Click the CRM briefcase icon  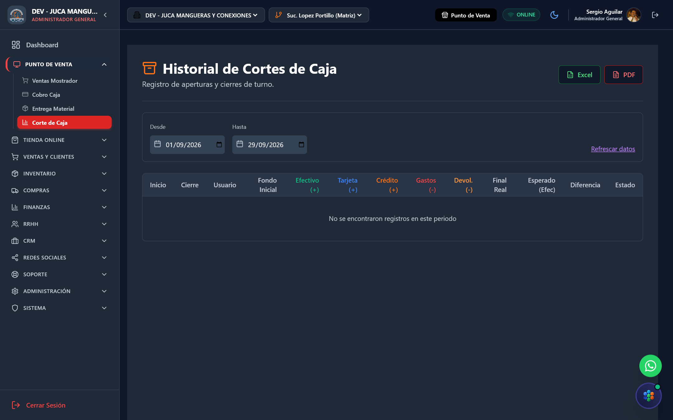15,241
